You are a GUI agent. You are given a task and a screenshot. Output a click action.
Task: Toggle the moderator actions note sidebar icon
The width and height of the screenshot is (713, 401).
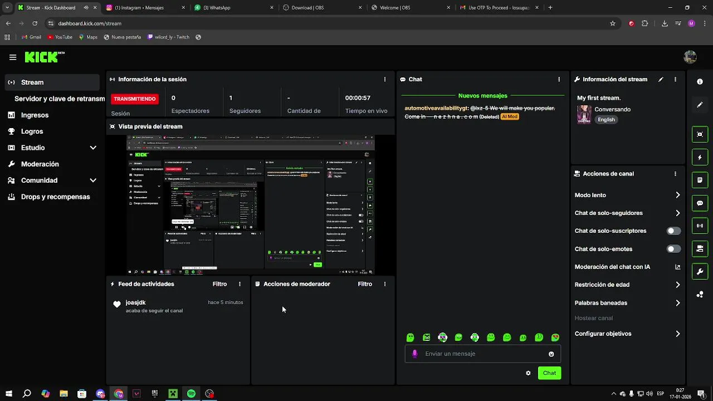[x=700, y=180]
